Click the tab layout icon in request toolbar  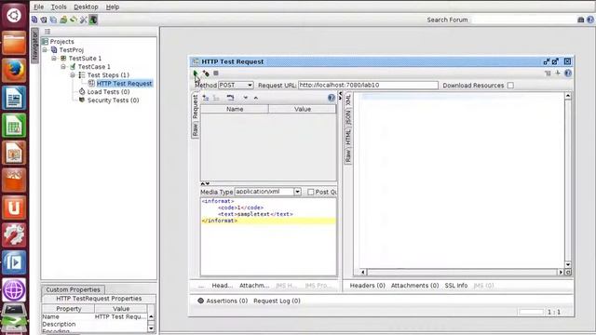(548, 73)
